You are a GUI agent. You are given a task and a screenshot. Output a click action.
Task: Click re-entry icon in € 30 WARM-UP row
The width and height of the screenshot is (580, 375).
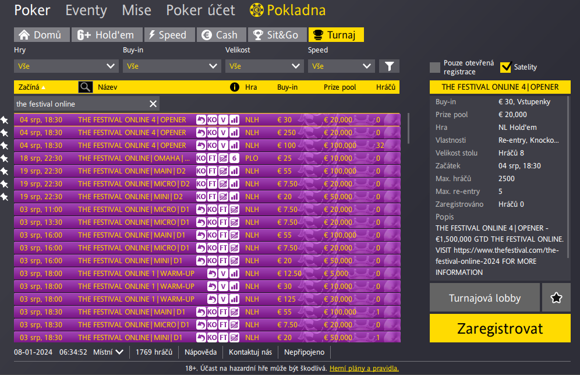(x=212, y=286)
